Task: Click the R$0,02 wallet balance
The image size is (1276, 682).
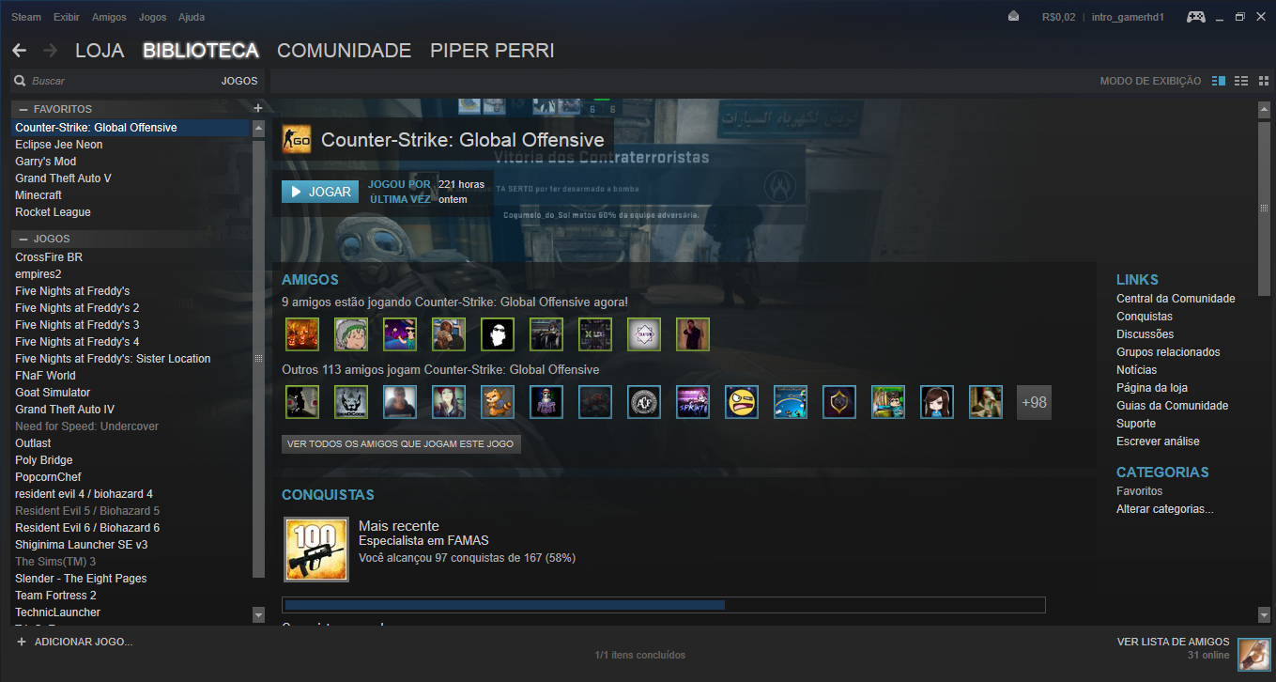Action: pos(1059,17)
